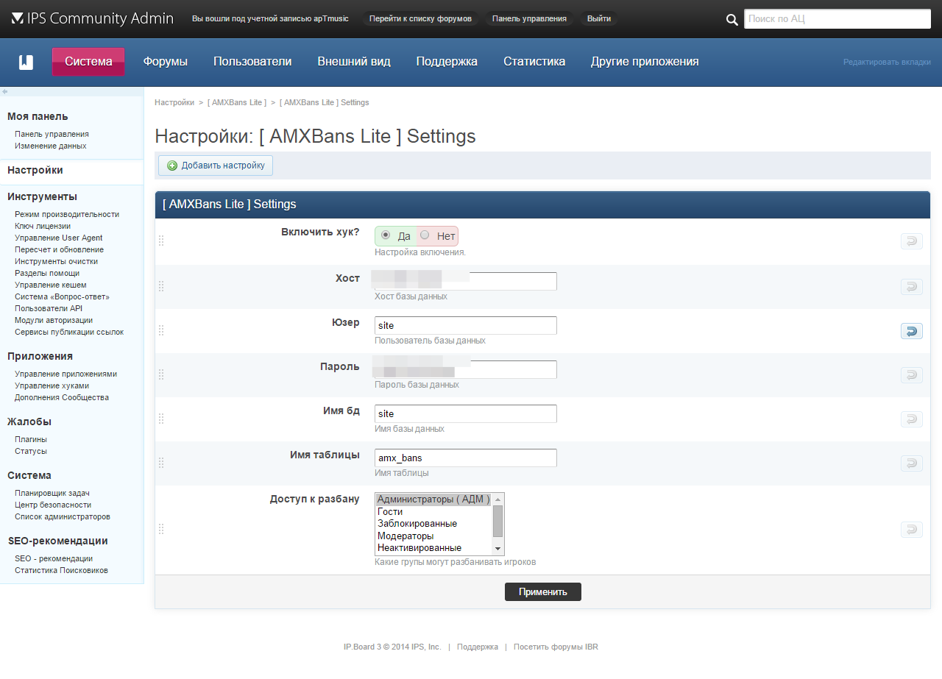Image resolution: width=942 pixels, height=679 pixels.
Task: Click the IPS Community Admin logo
Action: click(x=93, y=18)
